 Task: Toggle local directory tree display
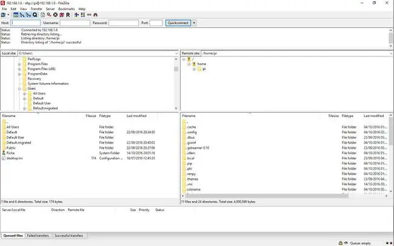[22, 15]
